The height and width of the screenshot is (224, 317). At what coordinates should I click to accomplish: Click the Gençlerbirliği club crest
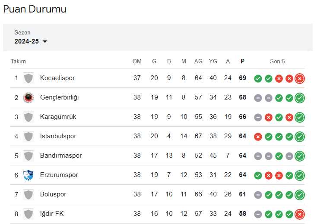tap(29, 98)
